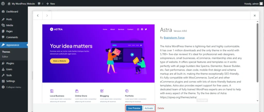Select Editor submenu item
The image size is (264, 112).
5,56
